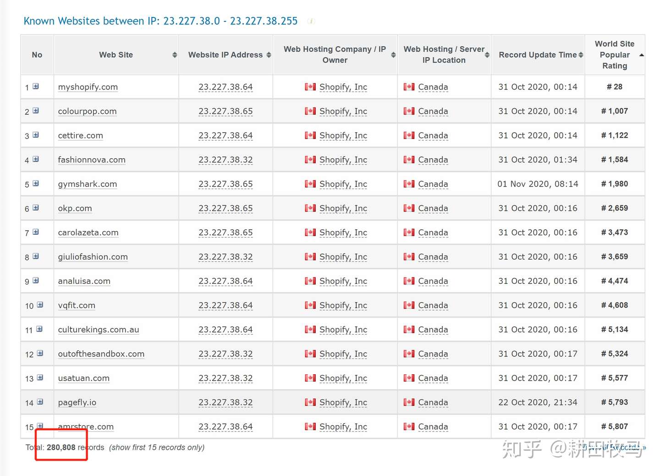Click the 'show first 15 records only' note
The width and height of the screenshot is (660, 476).
tap(157, 448)
